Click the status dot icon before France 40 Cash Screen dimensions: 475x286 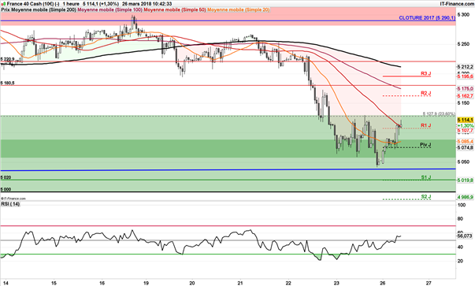(x=2, y=4)
